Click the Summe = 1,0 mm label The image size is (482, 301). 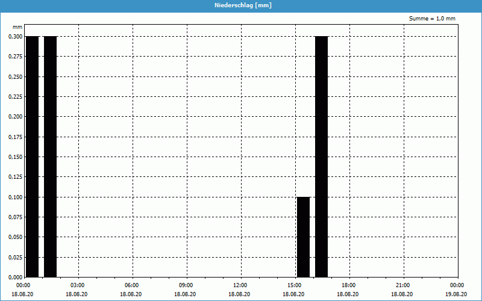432,19
